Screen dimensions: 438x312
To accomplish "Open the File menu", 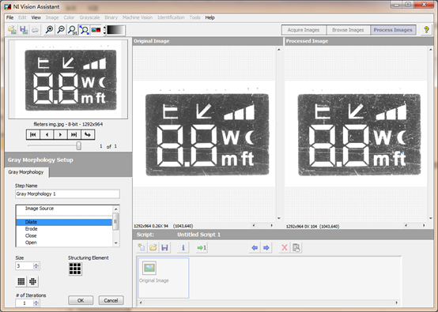I will point(9,17).
